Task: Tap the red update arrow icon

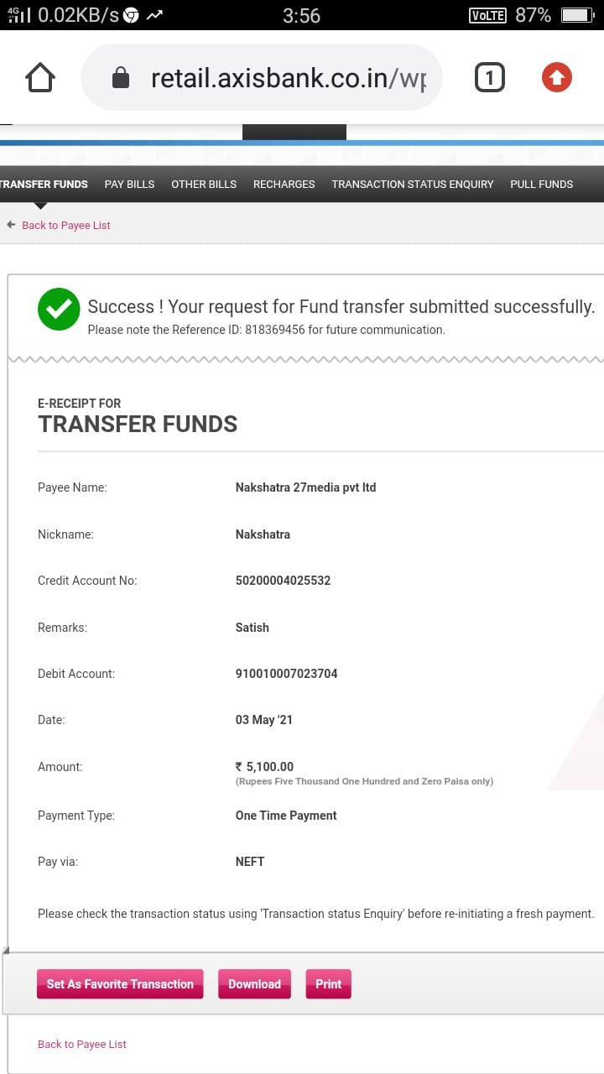Action: point(556,78)
